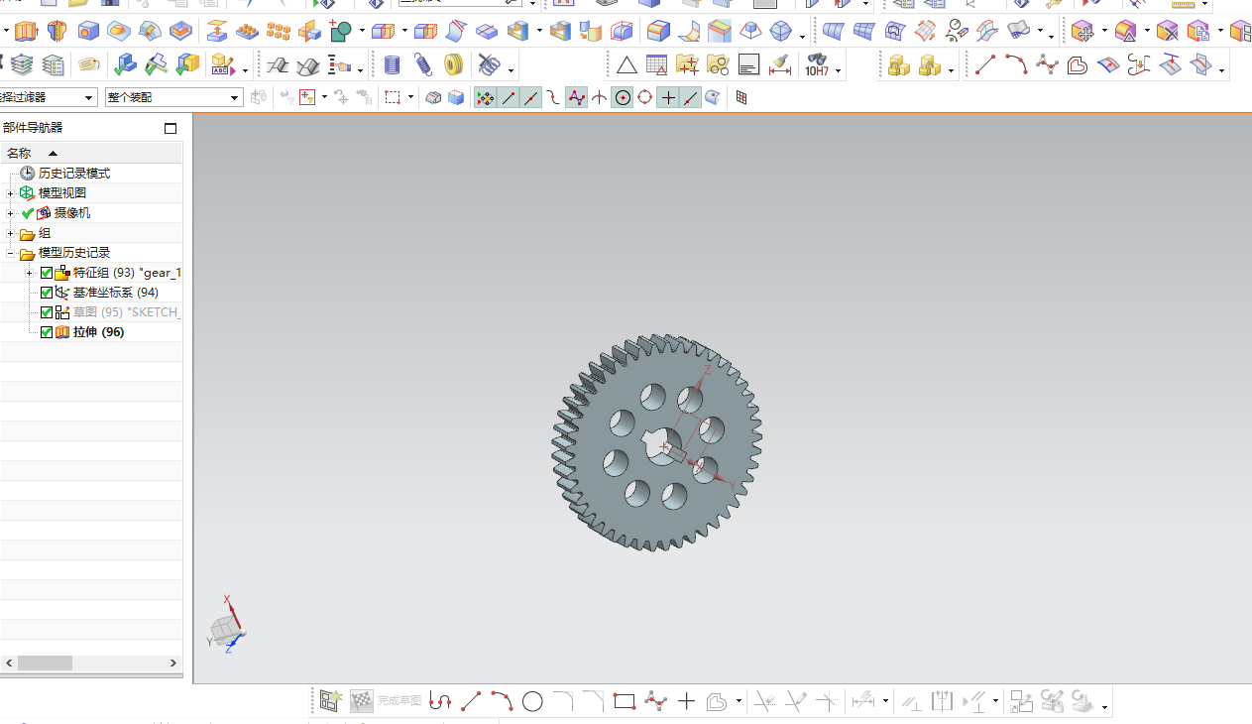
Task: Click the navigator horizontal scrollbar thumb
Action: 45,663
